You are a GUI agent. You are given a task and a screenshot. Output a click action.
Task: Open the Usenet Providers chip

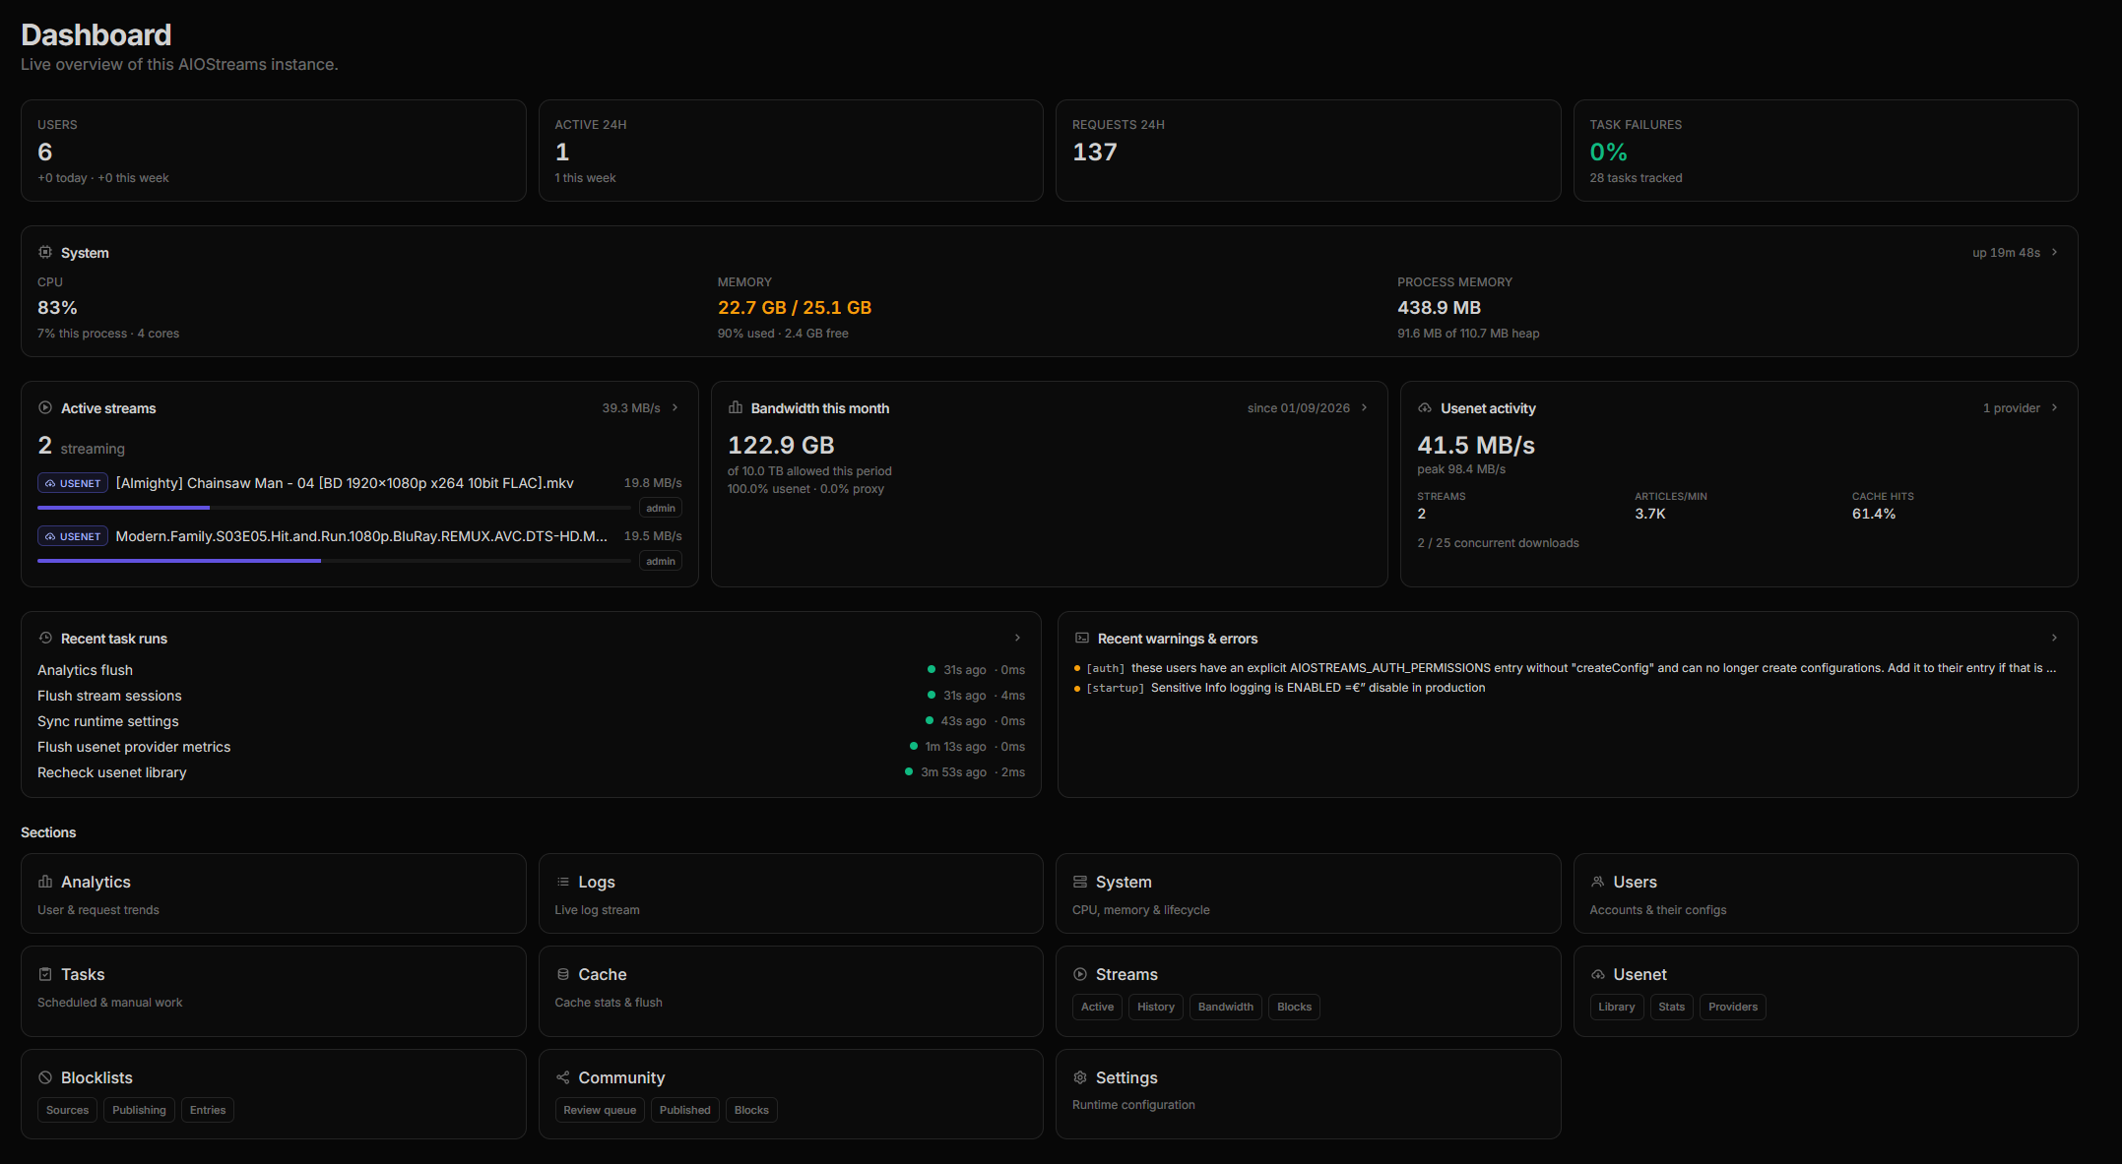coord(1733,1007)
